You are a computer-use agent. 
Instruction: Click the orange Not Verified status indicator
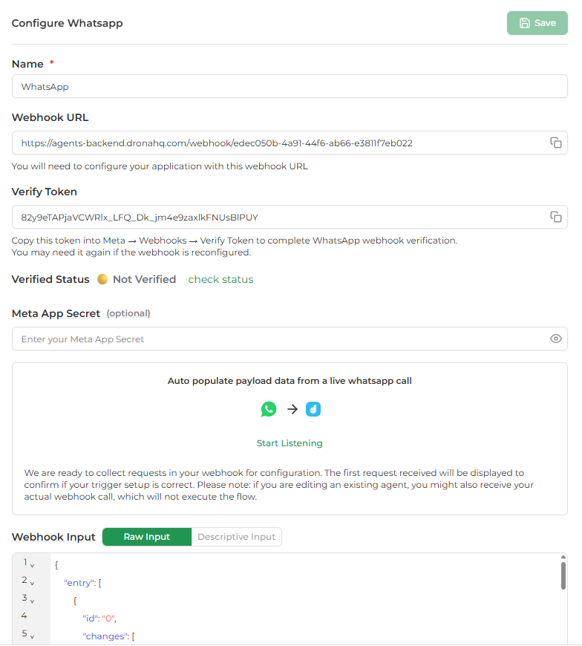[102, 279]
